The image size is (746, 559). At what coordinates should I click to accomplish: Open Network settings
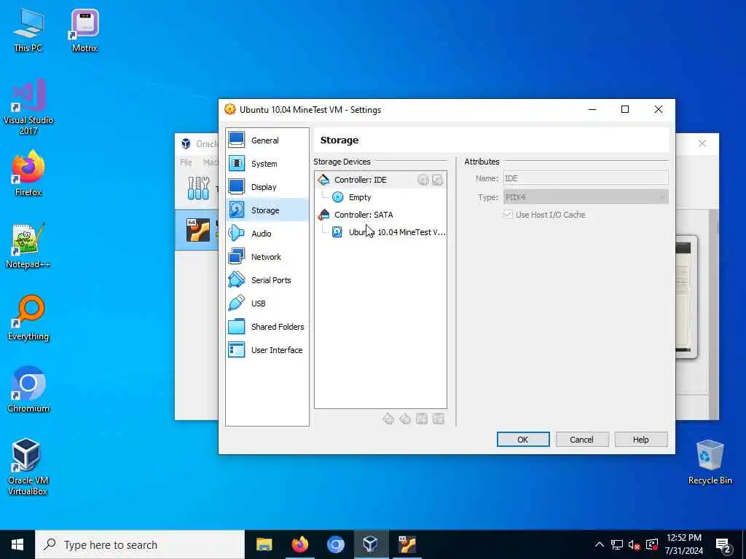[x=267, y=257]
